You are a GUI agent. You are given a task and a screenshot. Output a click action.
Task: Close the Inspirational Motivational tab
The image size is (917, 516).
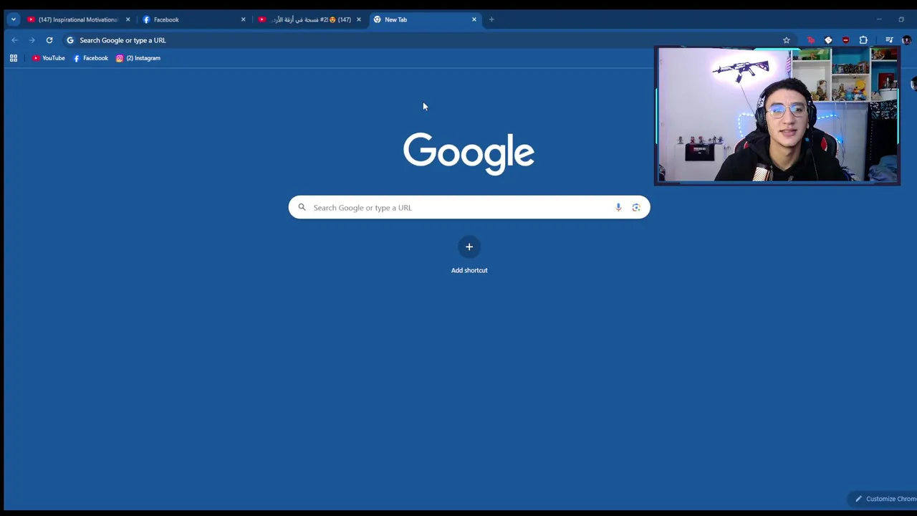tap(128, 19)
